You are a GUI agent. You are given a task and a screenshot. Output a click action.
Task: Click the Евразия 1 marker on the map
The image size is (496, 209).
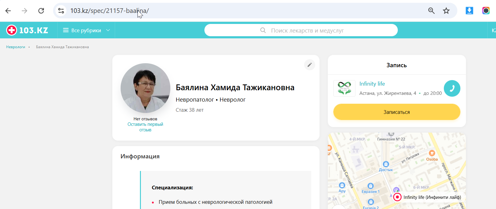coord(370,186)
